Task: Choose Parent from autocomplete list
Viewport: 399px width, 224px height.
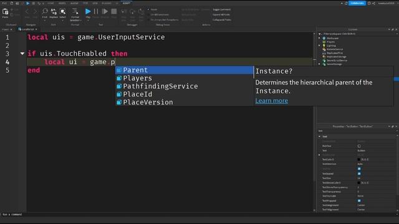Action: 185,70
